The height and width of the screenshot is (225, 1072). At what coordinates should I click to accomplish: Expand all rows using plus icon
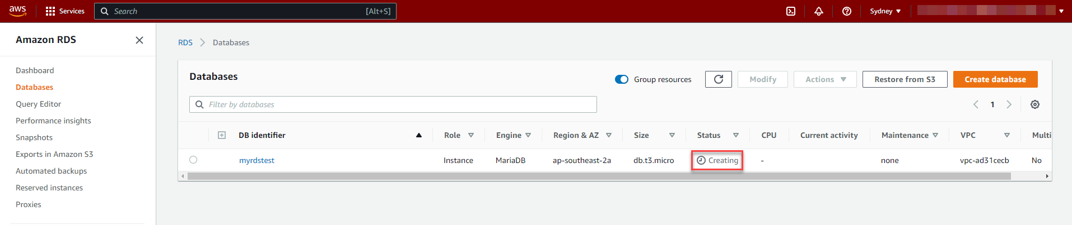(222, 135)
